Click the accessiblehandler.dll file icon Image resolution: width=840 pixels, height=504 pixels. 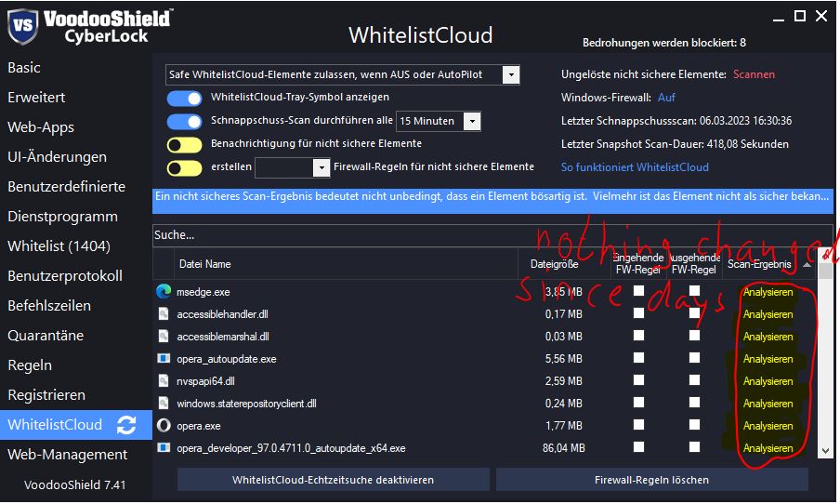(x=164, y=314)
